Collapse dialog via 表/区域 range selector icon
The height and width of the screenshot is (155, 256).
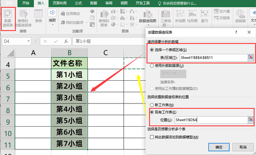250,58
